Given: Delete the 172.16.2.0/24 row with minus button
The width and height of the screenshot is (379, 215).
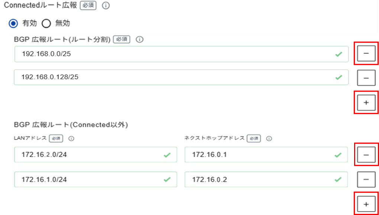Looking at the screenshot, I should pos(366,154).
